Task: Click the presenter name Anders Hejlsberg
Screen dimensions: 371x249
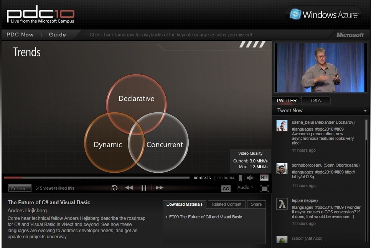Action: pyautogui.click(x=27, y=210)
